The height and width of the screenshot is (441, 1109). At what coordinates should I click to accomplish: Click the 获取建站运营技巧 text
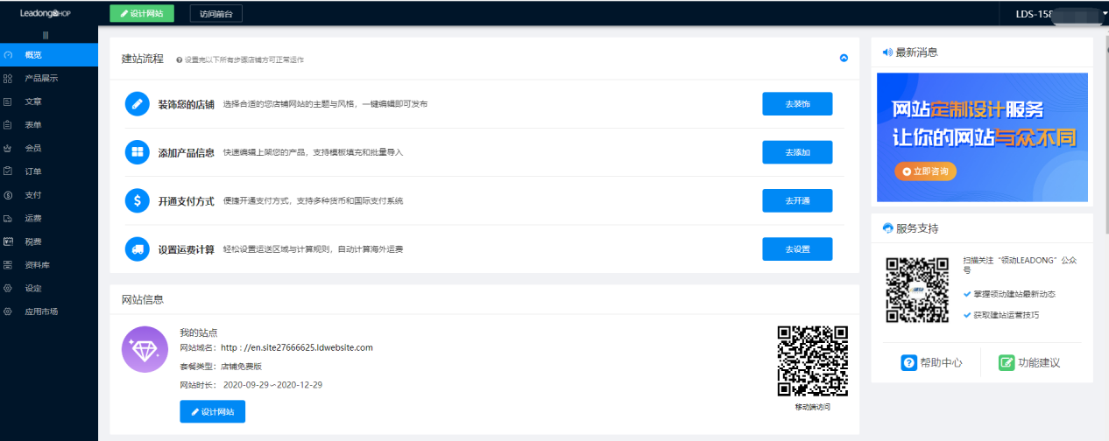[1007, 314]
